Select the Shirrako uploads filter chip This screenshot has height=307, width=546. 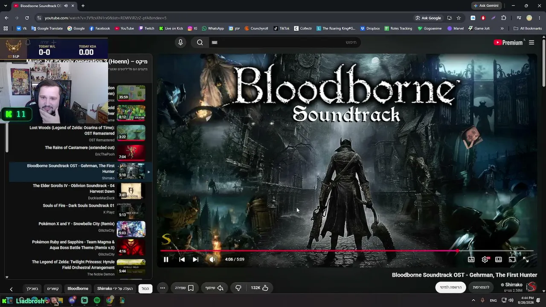pyautogui.click(x=115, y=288)
